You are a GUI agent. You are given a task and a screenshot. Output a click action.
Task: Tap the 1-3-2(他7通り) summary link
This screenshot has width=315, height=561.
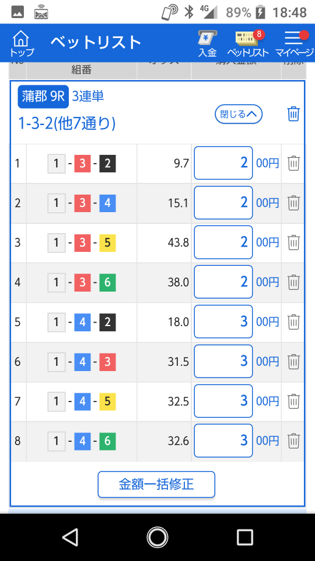66,124
